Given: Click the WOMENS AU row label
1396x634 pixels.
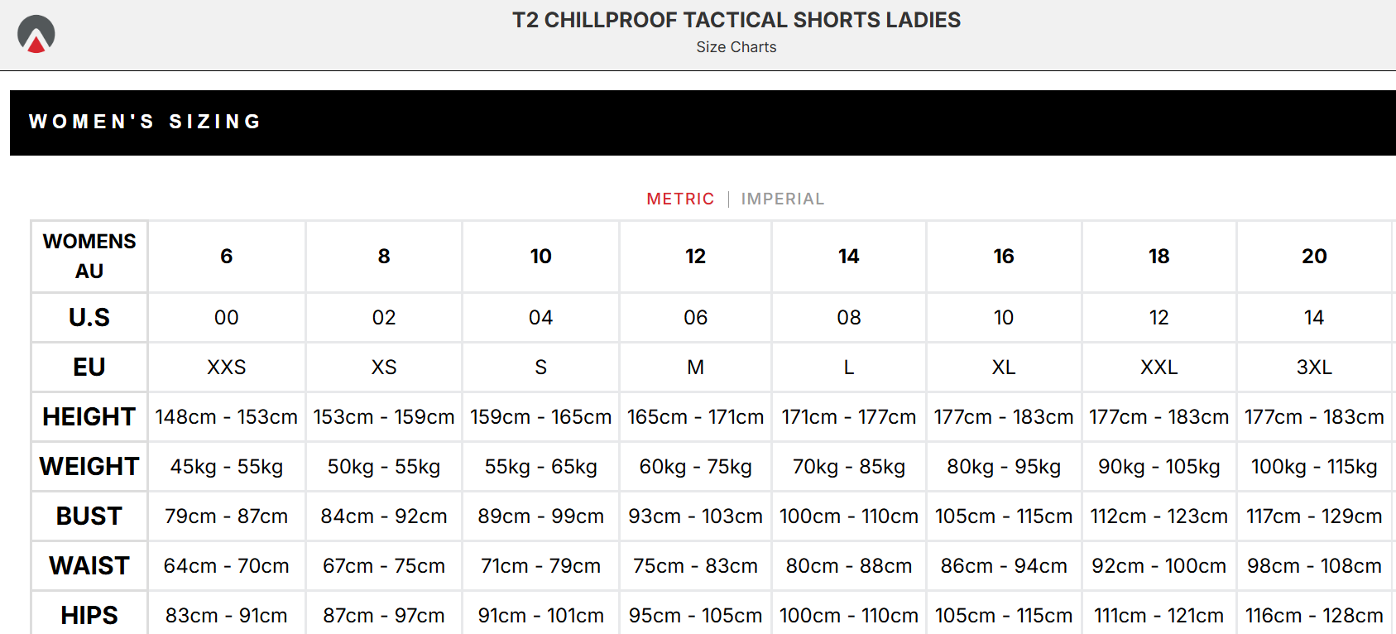Looking at the screenshot, I should (x=89, y=257).
